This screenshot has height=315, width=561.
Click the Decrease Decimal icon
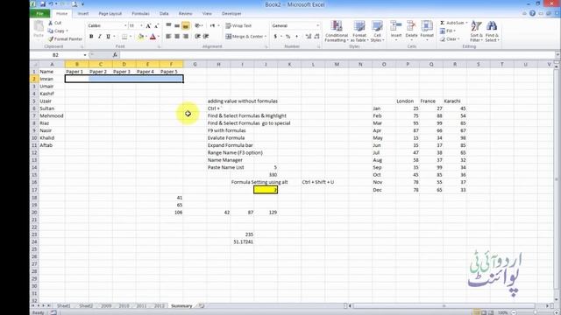pos(317,37)
